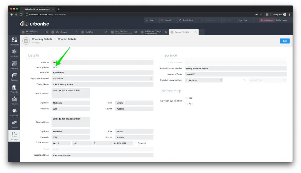Close the Additional Charge Commission tab
This screenshot has width=301, height=173.
click(x=166, y=32)
